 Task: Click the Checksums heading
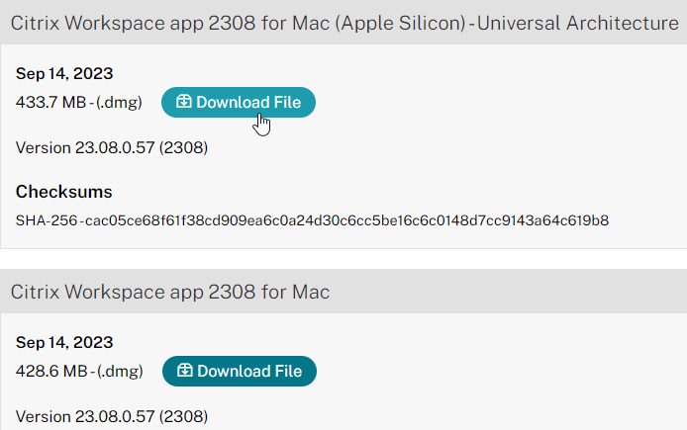click(64, 192)
